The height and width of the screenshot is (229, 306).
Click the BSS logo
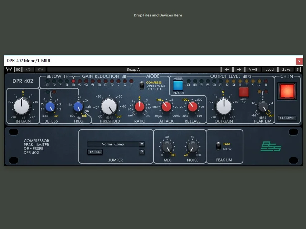coord(271,146)
